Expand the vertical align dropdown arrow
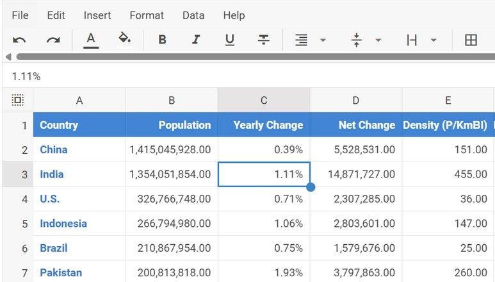The width and height of the screenshot is (495, 282). pyautogui.click(x=378, y=40)
